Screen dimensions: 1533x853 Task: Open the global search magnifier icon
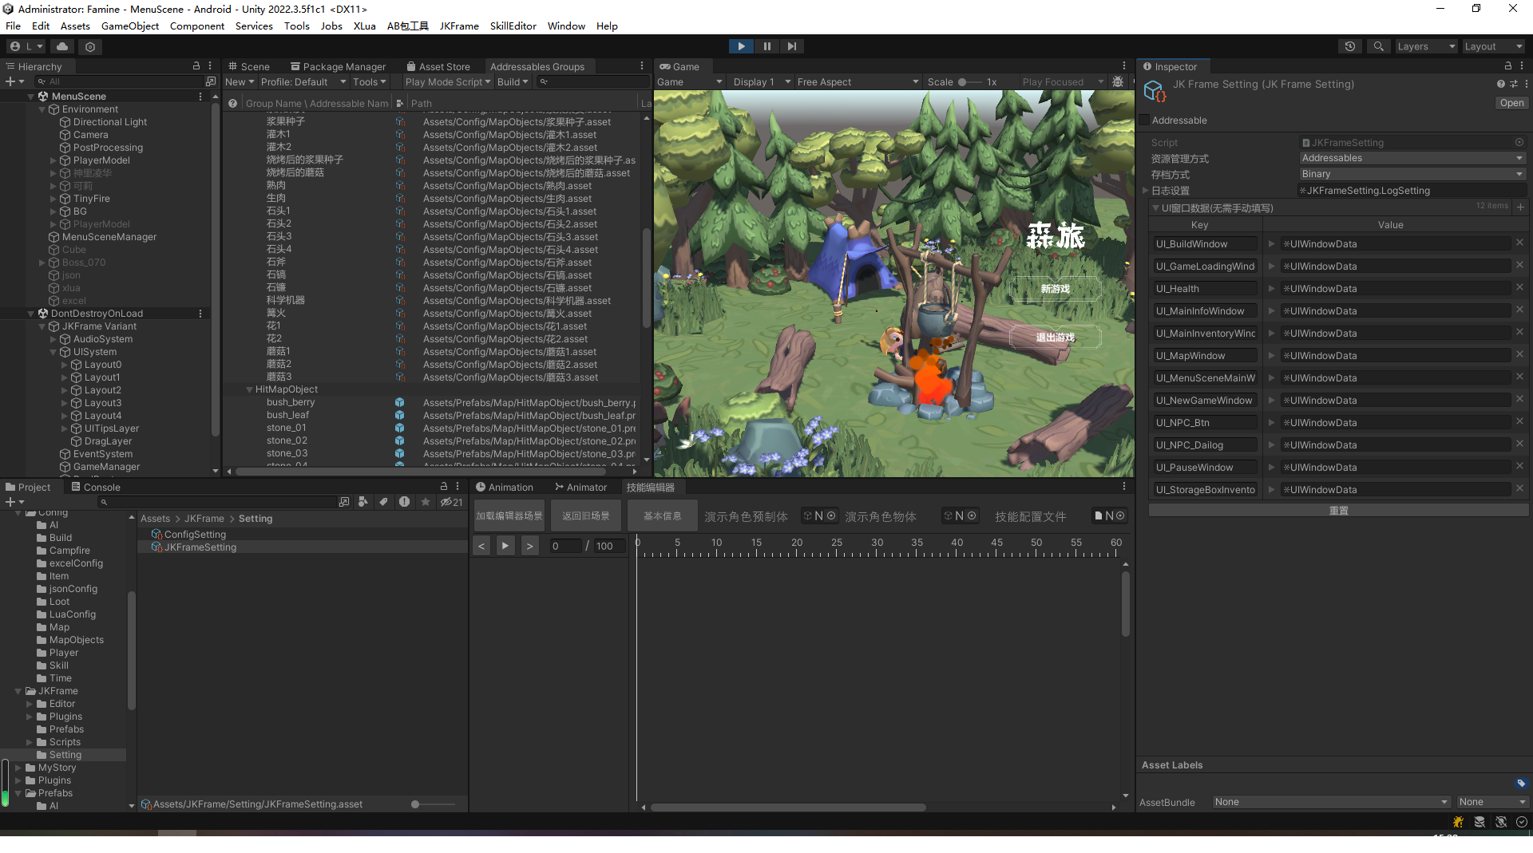pos(1378,46)
